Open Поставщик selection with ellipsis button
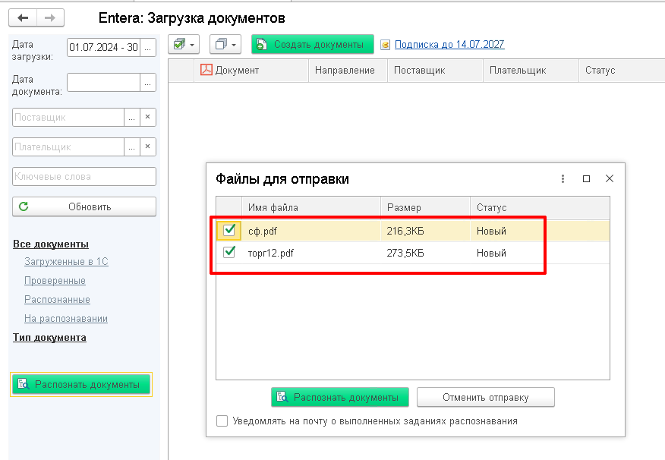This screenshot has width=665, height=460. [x=131, y=118]
